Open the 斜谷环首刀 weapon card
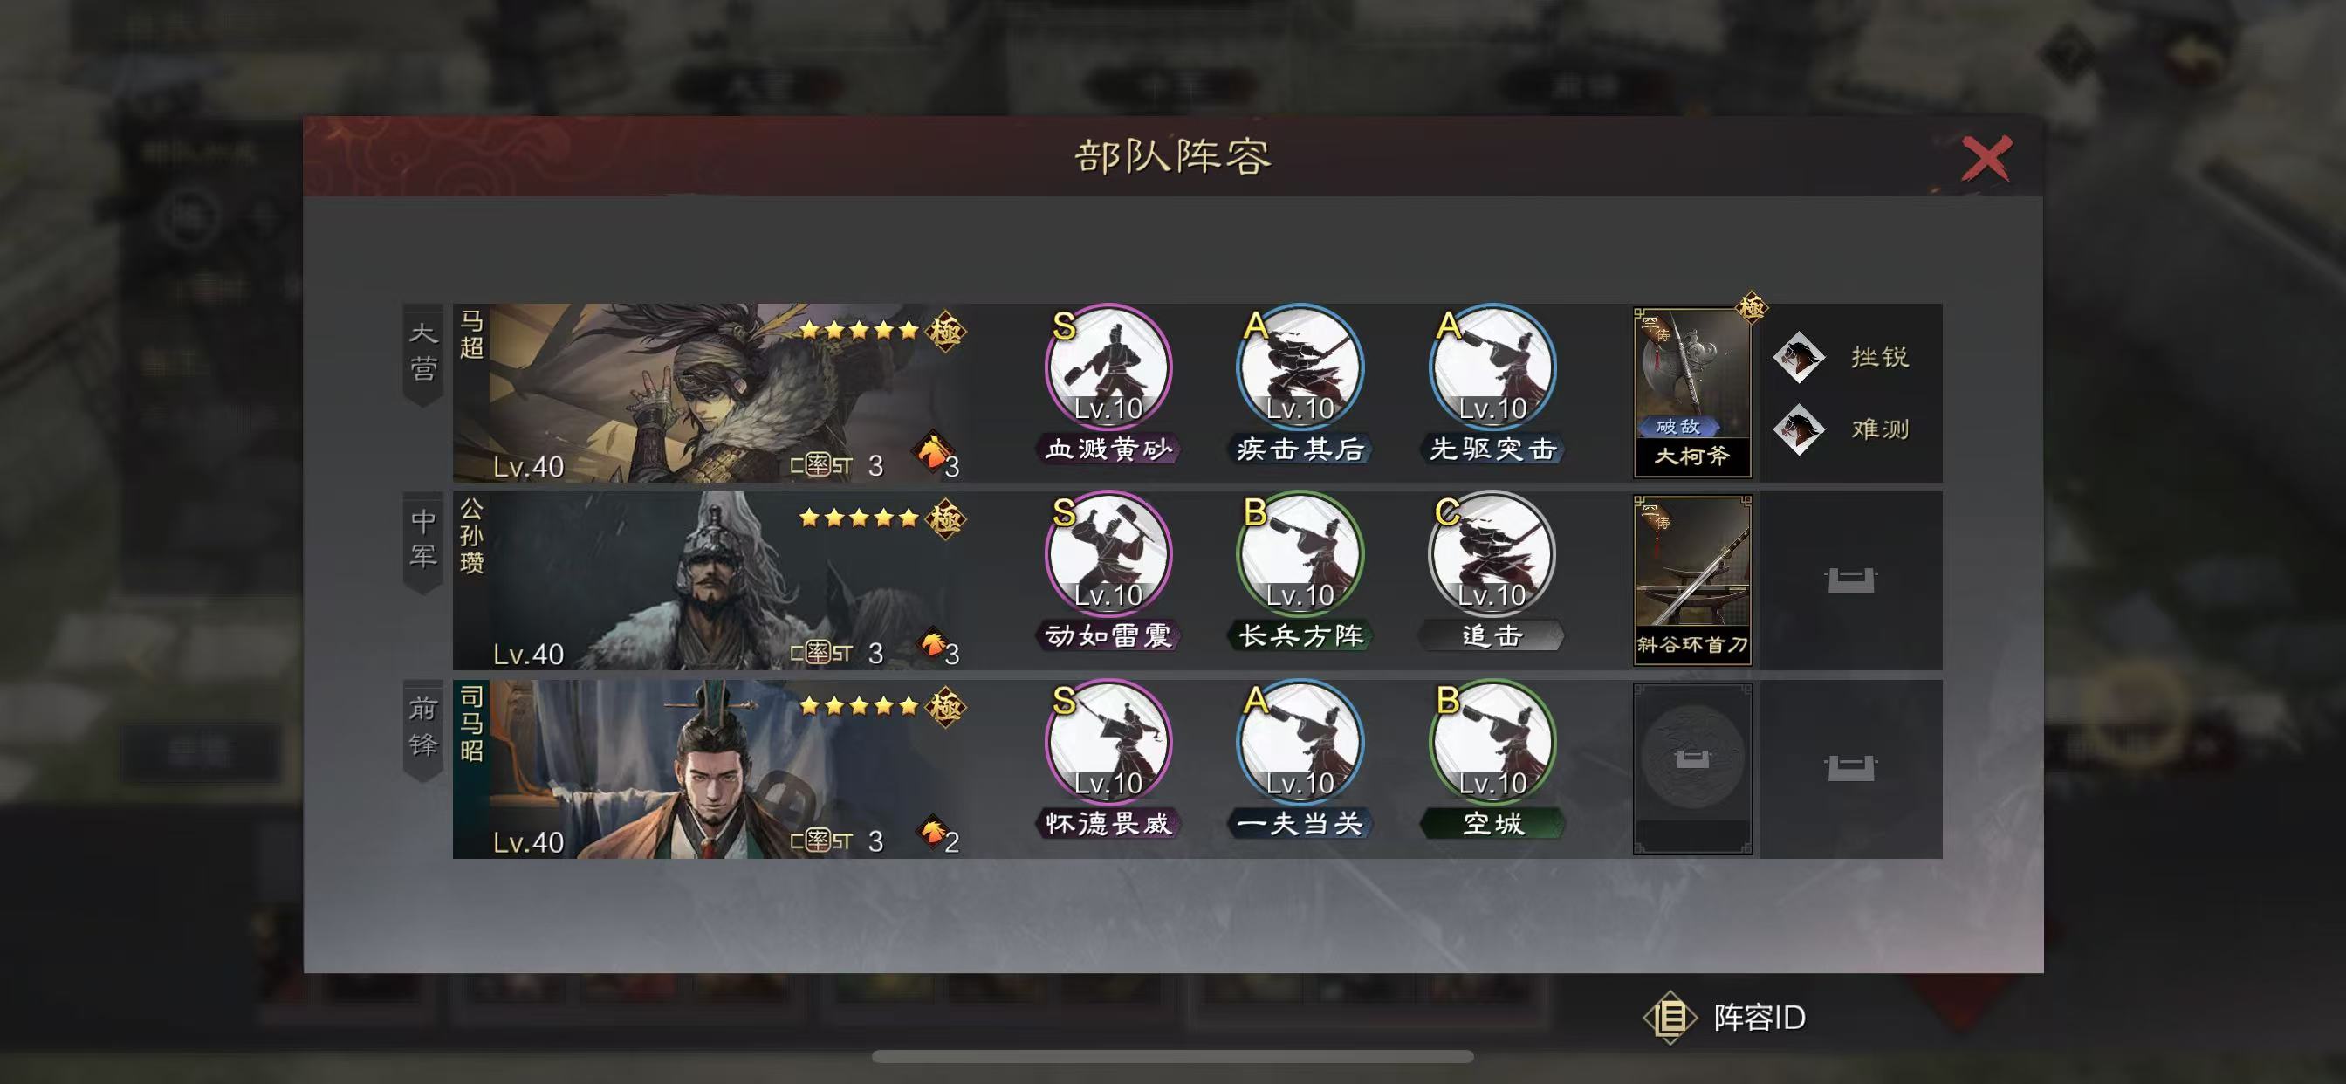 [x=1692, y=580]
